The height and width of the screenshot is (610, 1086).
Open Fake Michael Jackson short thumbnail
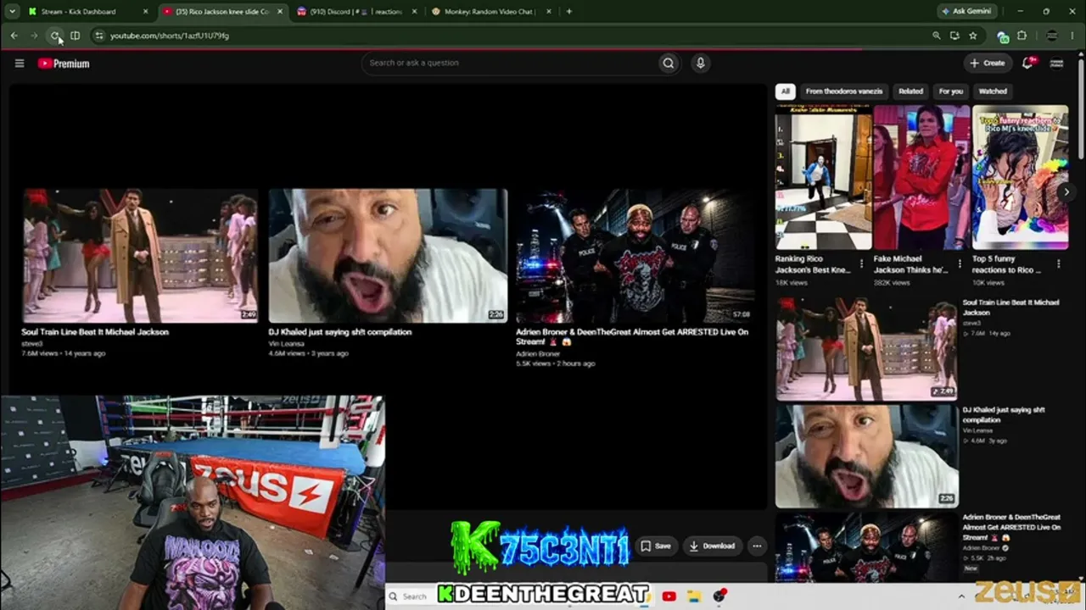coord(922,177)
